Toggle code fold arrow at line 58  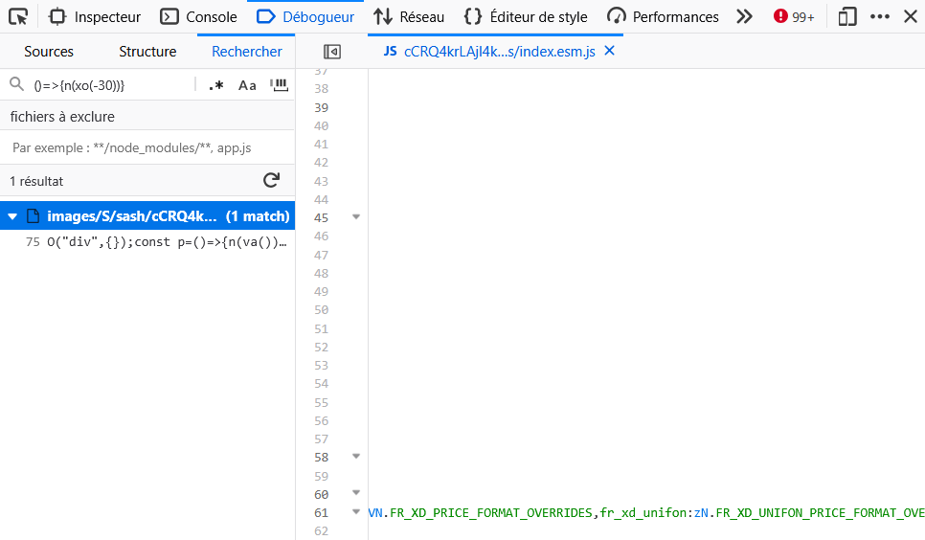coord(356,457)
